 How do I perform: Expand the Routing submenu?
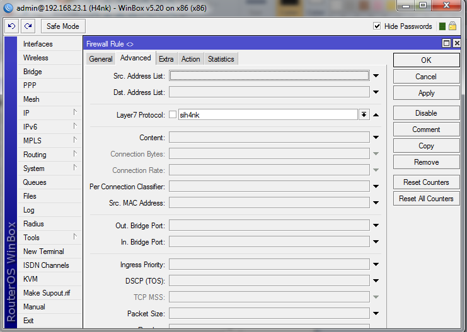[49, 155]
